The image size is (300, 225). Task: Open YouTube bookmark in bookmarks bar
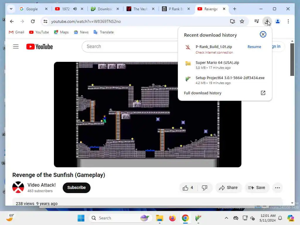[x=39, y=32]
